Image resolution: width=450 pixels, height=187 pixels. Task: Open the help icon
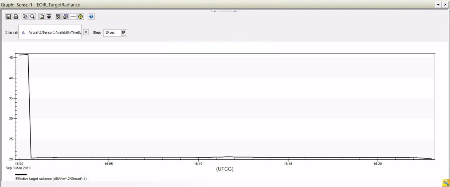point(91,17)
